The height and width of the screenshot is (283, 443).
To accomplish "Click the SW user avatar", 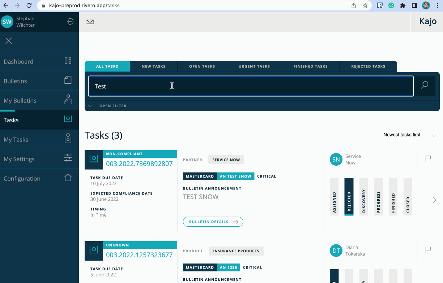I will (x=7, y=22).
